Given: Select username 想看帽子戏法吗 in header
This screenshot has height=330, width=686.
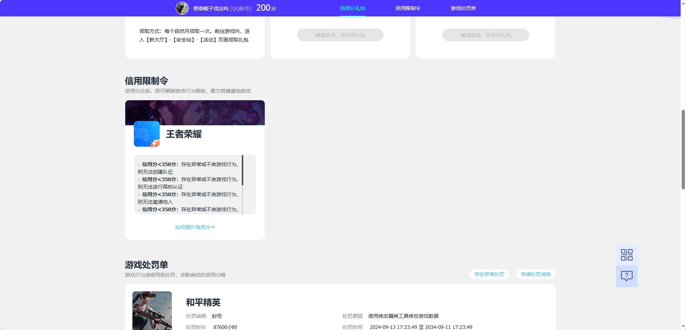Looking at the screenshot, I should pyautogui.click(x=211, y=8).
